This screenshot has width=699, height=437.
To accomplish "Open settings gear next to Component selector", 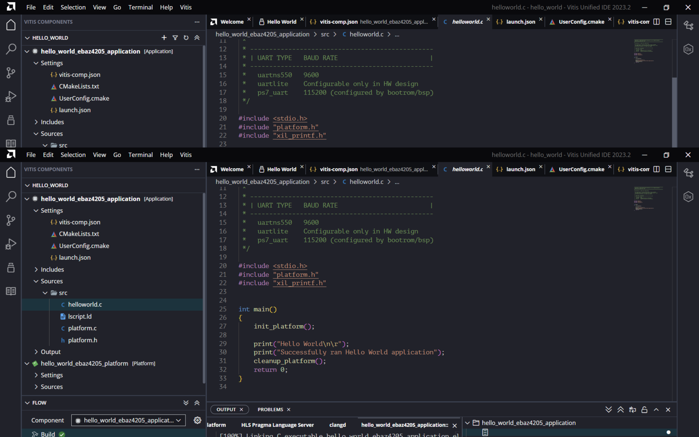I will coord(198,420).
